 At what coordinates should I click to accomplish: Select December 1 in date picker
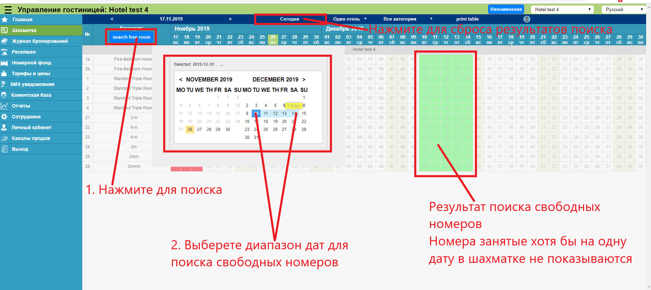304,97
